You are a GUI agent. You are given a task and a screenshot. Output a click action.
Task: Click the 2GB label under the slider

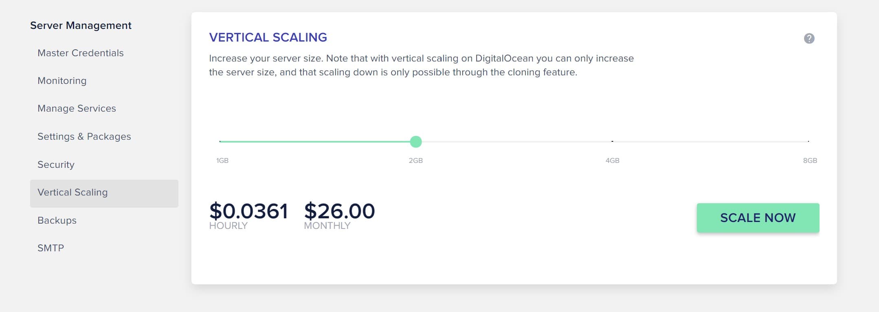coord(416,160)
